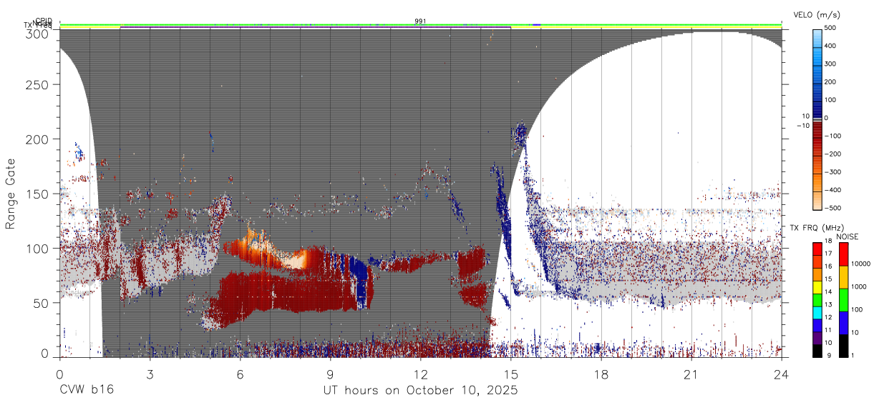Screen dimensions: 879x405
Task: Click "UT hours on October 10, 2025" label
Action: [420, 391]
